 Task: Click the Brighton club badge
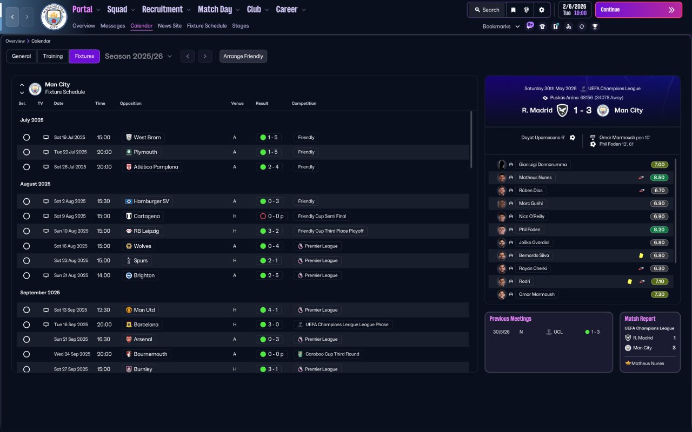(x=129, y=275)
